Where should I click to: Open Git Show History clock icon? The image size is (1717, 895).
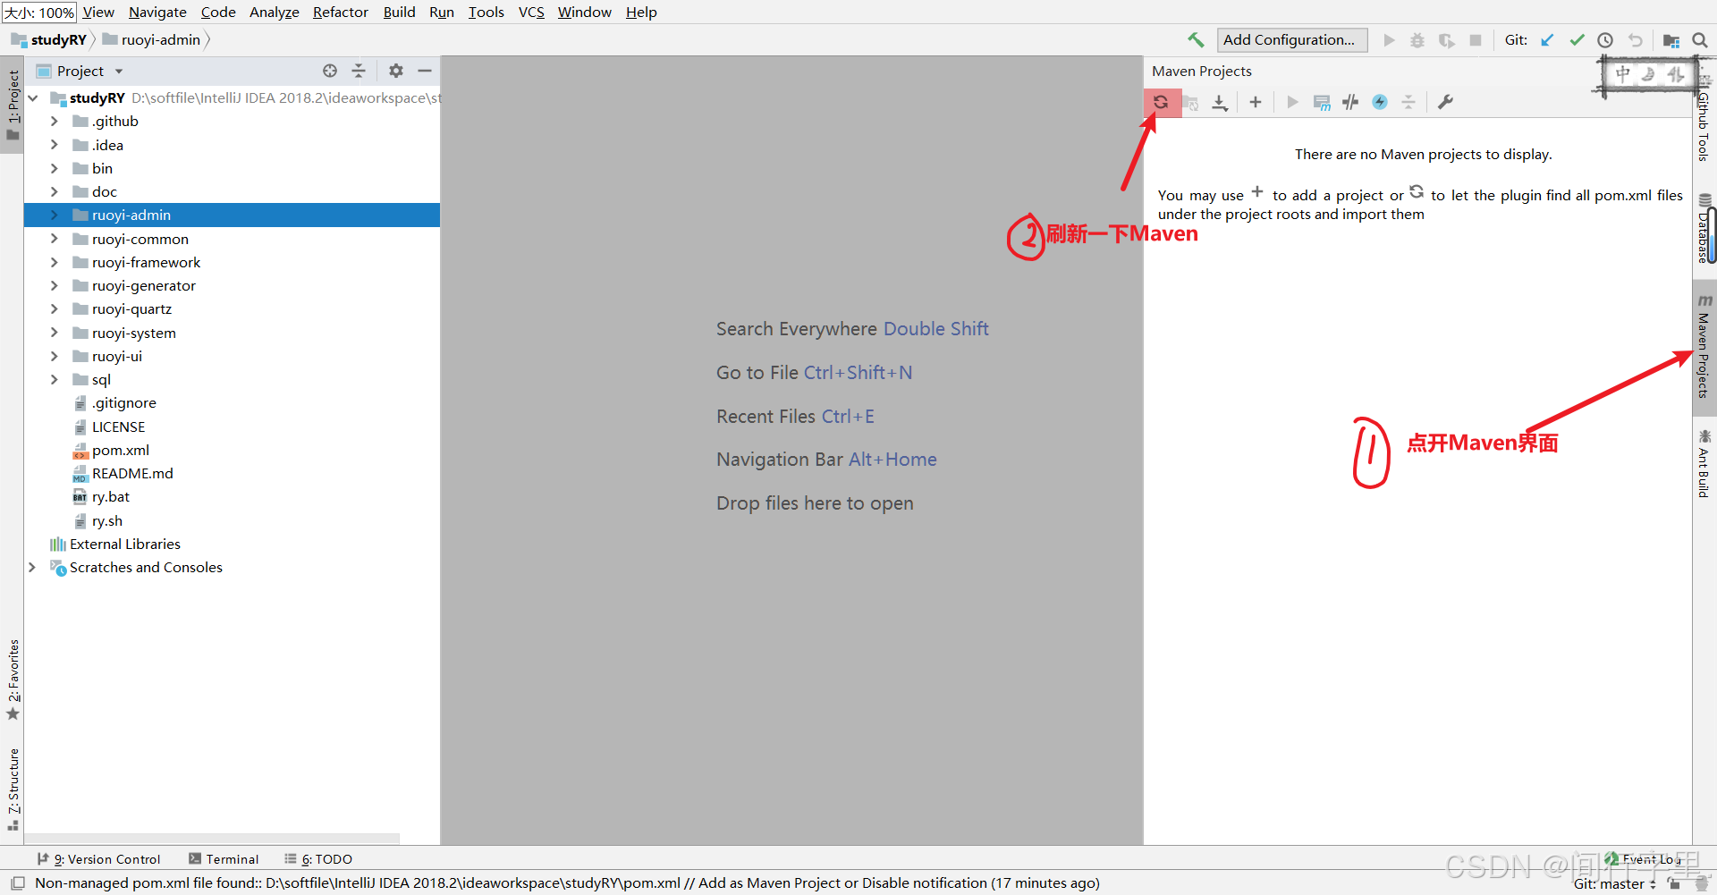point(1605,40)
